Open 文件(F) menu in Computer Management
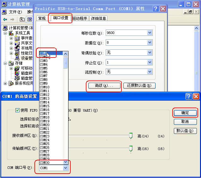Screen dimensions: 201x178 [15, 12]
